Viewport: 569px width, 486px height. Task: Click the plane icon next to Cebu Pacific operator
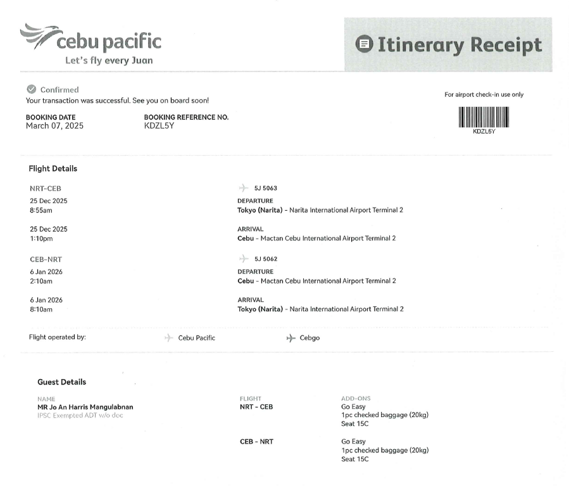pos(168,338)
